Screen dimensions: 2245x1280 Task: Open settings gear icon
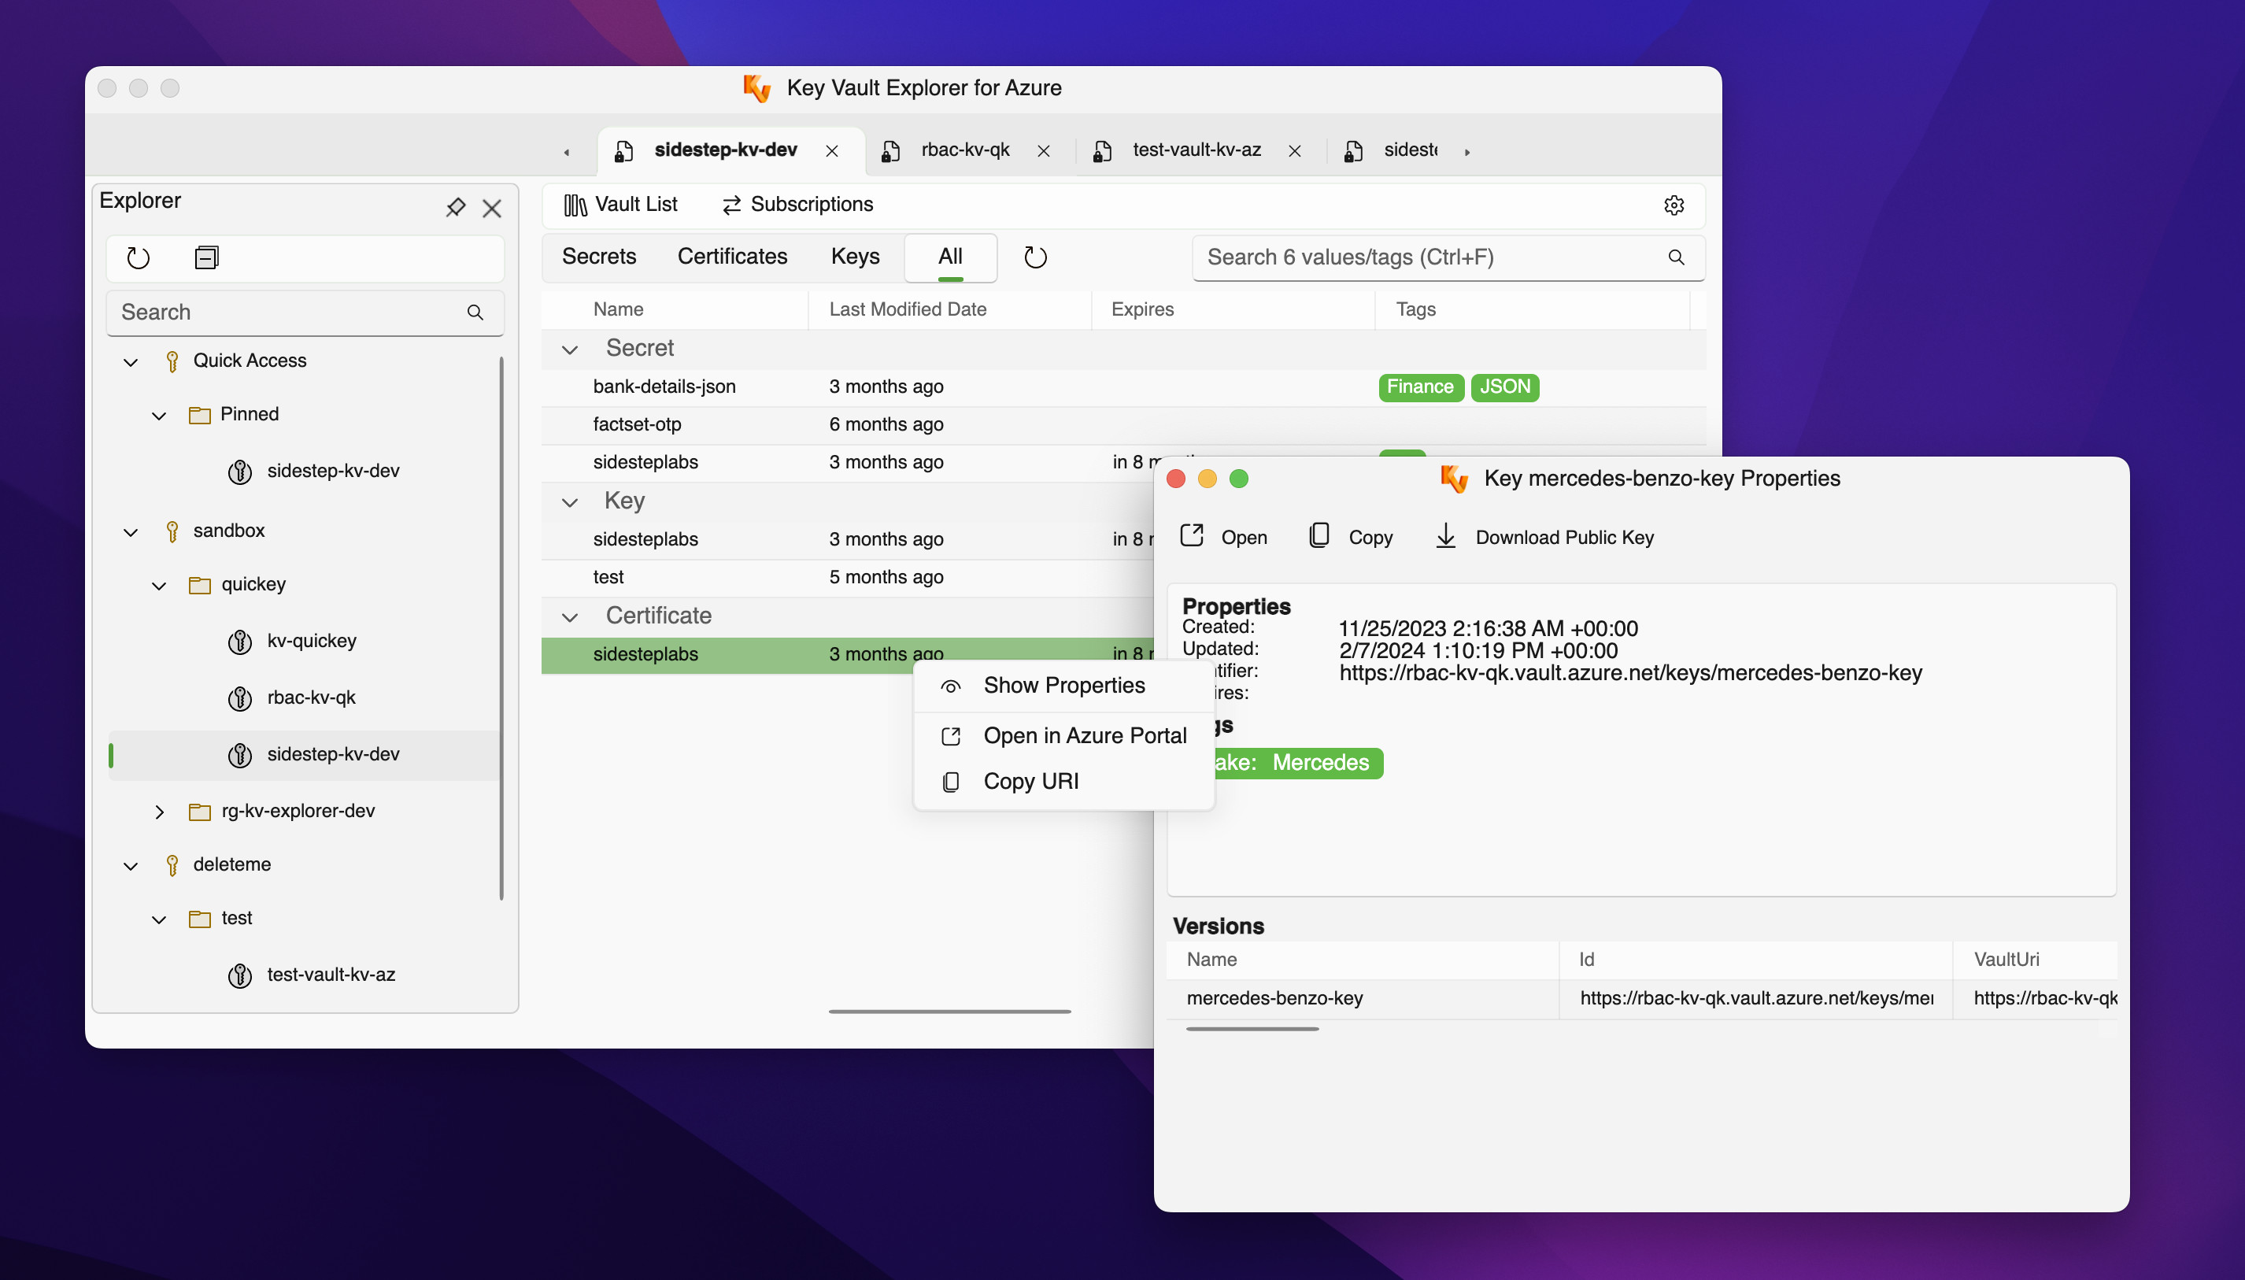click(1674, 205)
